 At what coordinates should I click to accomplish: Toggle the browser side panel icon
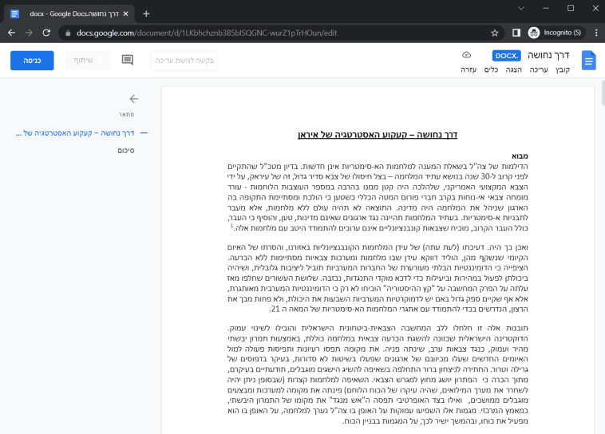click(x=516, y=33)
